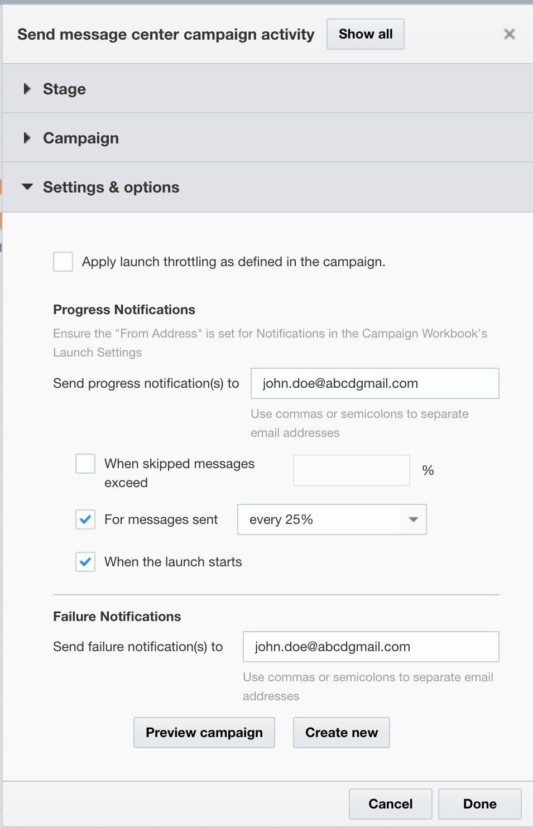Cancel the dialog
533x828 pixels.
391,804
